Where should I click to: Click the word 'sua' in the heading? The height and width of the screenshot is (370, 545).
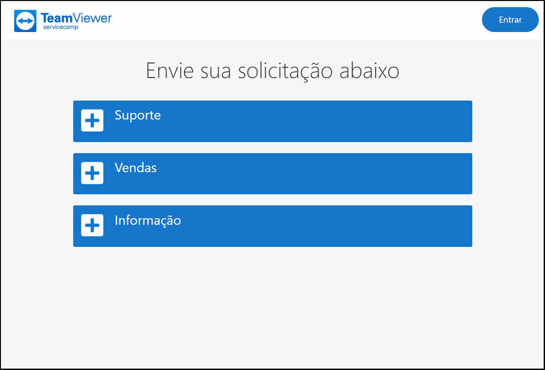[x=216, y=72]
